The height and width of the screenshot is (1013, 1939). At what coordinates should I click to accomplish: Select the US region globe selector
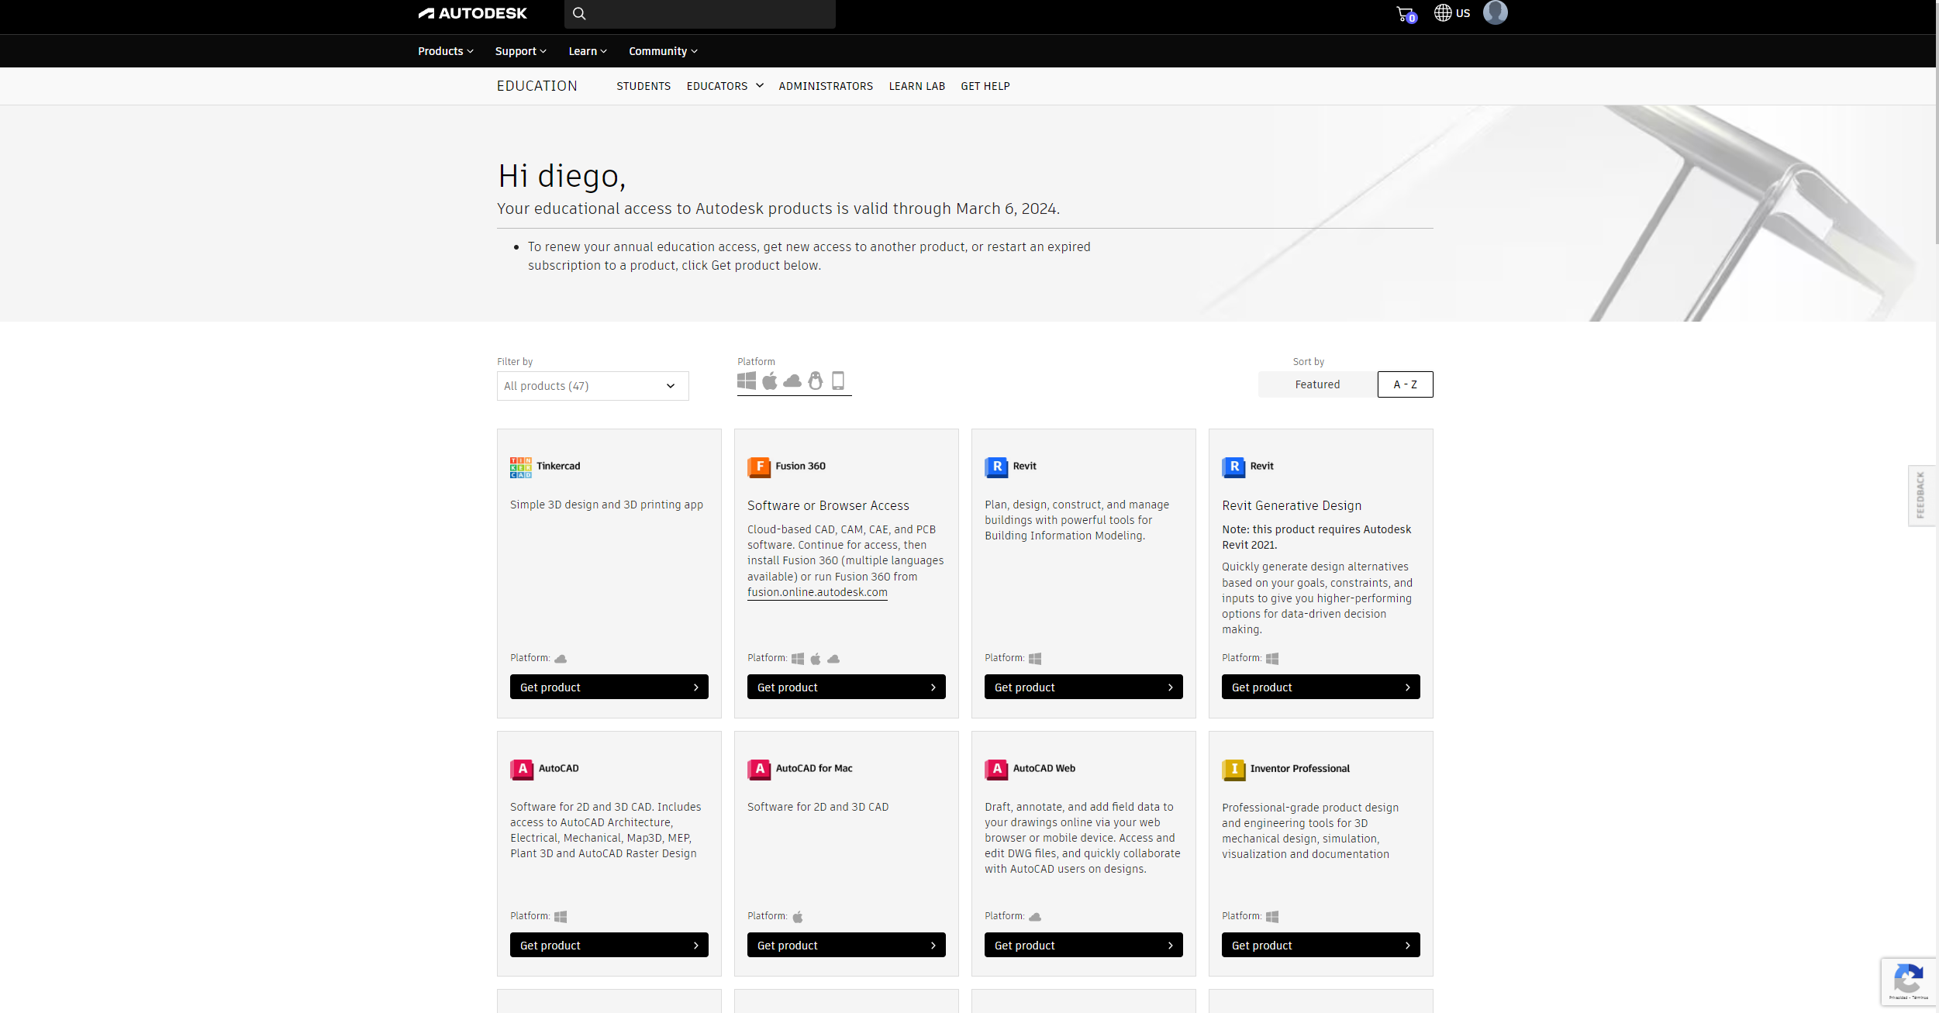[1451, 12]
